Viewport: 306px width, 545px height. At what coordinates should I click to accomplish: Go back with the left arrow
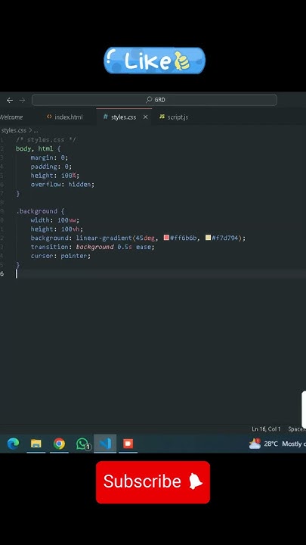click(x=10, y=100)
